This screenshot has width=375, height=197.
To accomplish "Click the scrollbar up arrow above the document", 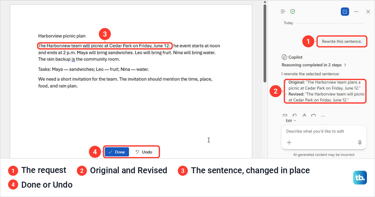I will point(265,2).
